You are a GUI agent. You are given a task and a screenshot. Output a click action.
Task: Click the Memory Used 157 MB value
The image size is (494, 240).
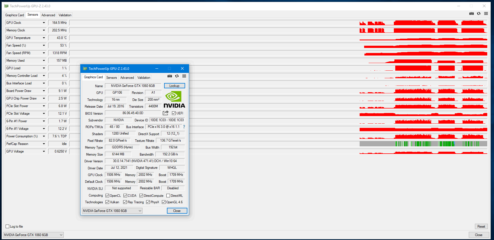coord(58,61)
